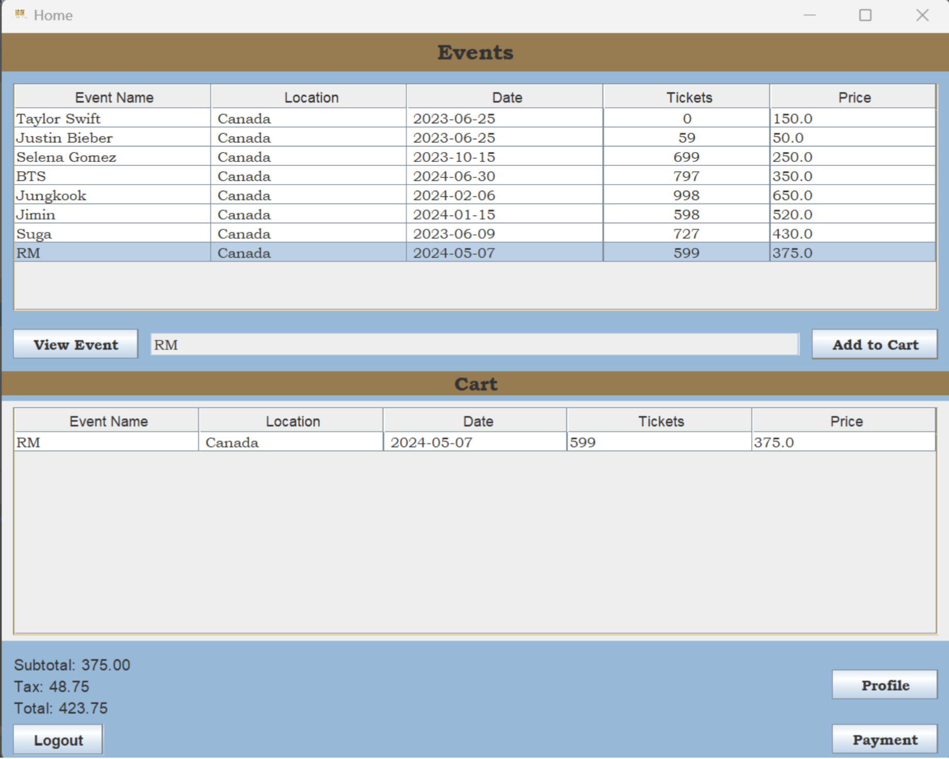Select Price column header in Cart table

(844, 421)
